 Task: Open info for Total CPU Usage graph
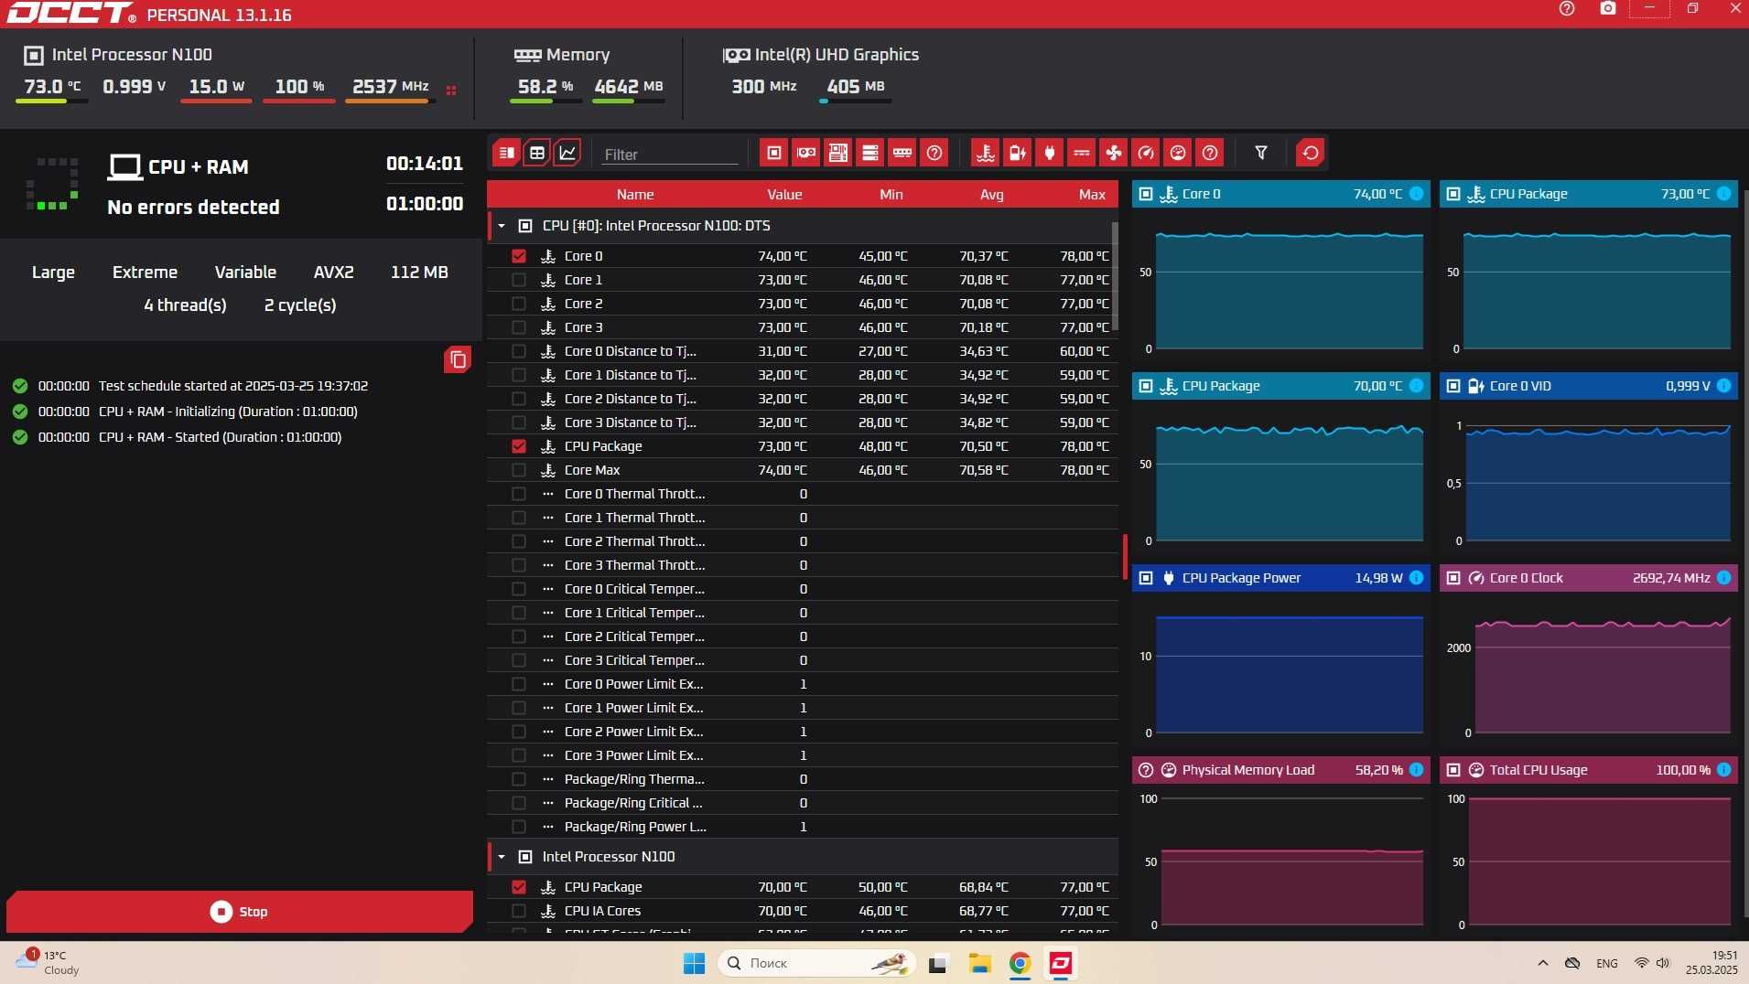1723,770
